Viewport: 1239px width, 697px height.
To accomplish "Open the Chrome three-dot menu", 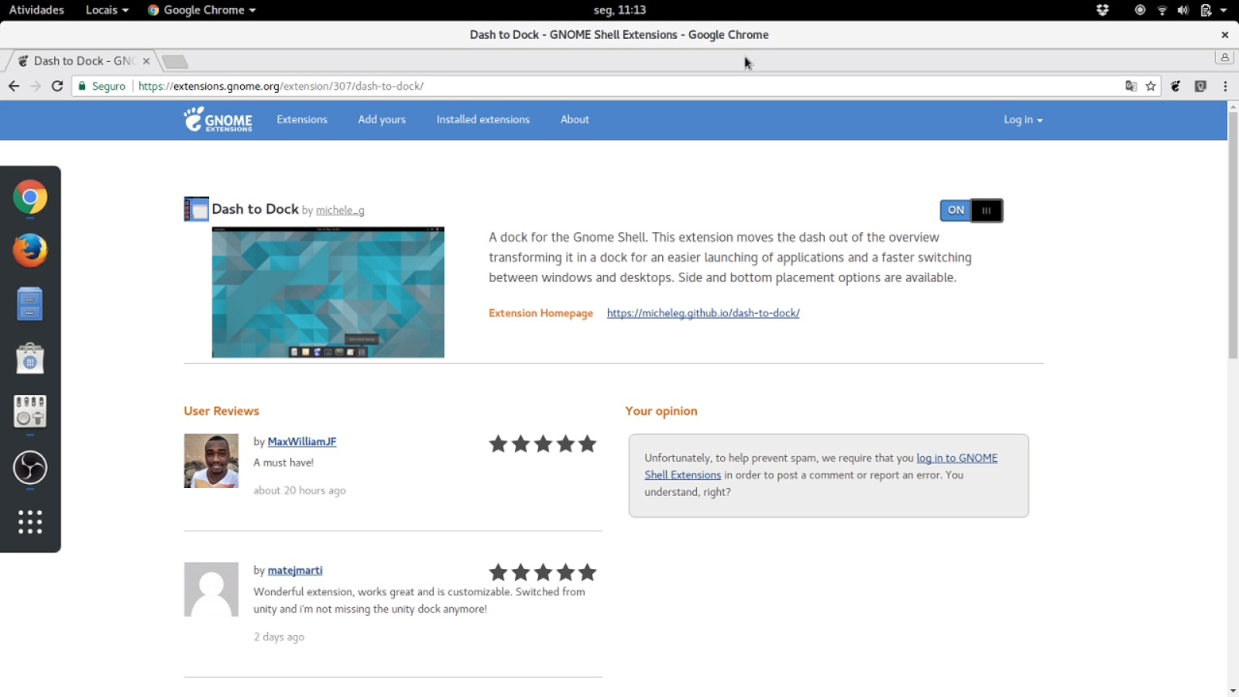I will [1225, 86].
